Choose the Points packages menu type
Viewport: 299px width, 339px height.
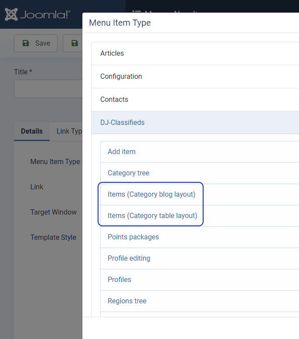click(200, 237)
